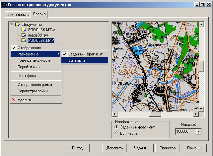Click the map preview image
Screen dimensions: 213x156
coord(155,66)
